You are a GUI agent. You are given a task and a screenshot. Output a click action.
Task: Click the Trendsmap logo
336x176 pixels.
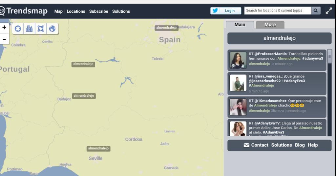(x=24, y=11)
